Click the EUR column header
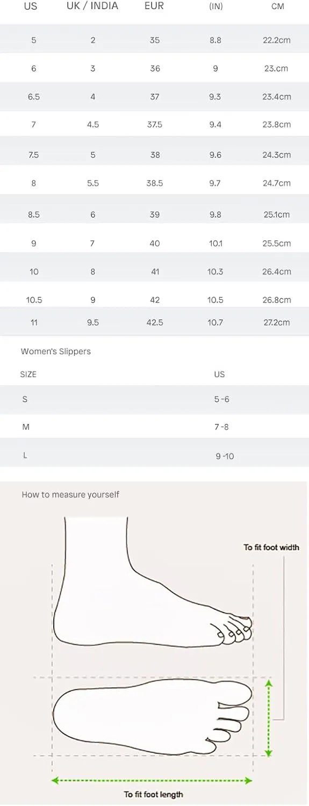The image size is (309, 806). pyautogui.click(x=154, y=6)
